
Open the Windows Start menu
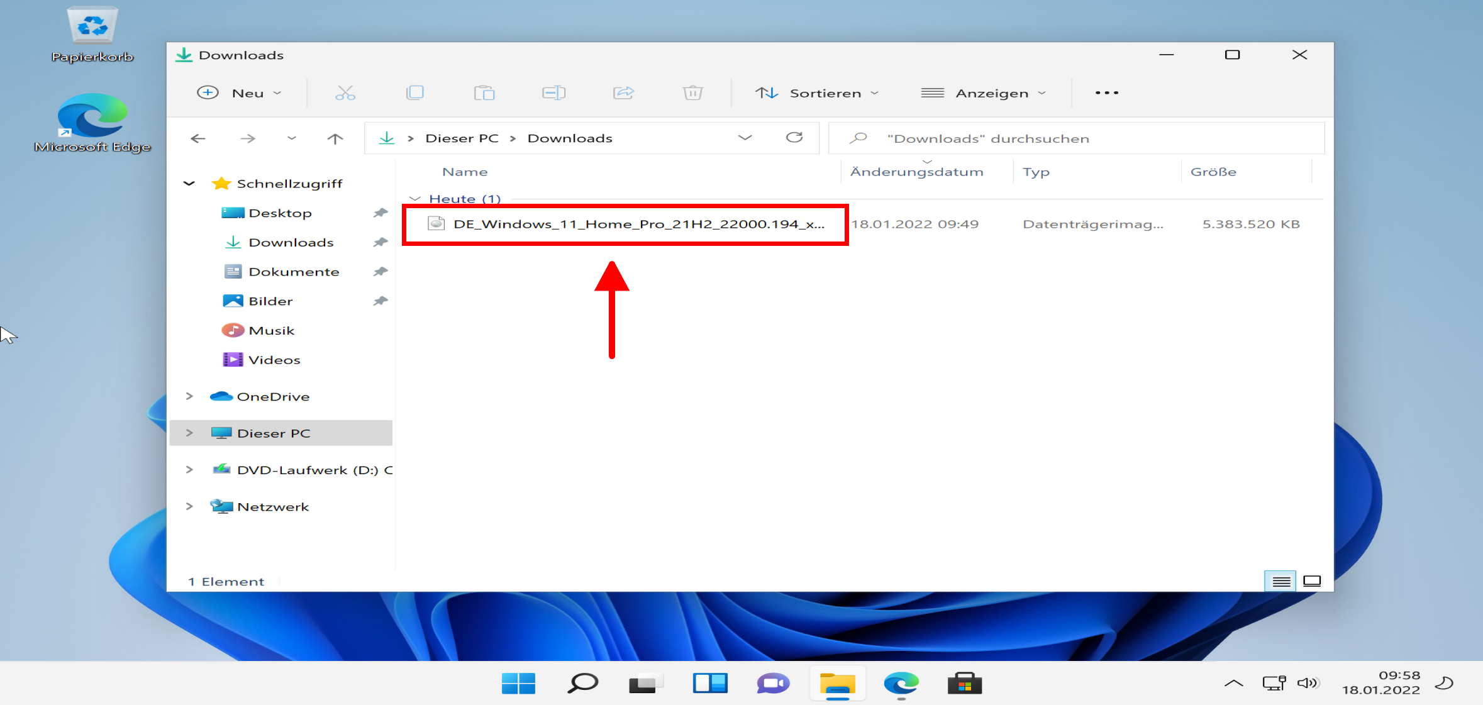coord(518,684)
